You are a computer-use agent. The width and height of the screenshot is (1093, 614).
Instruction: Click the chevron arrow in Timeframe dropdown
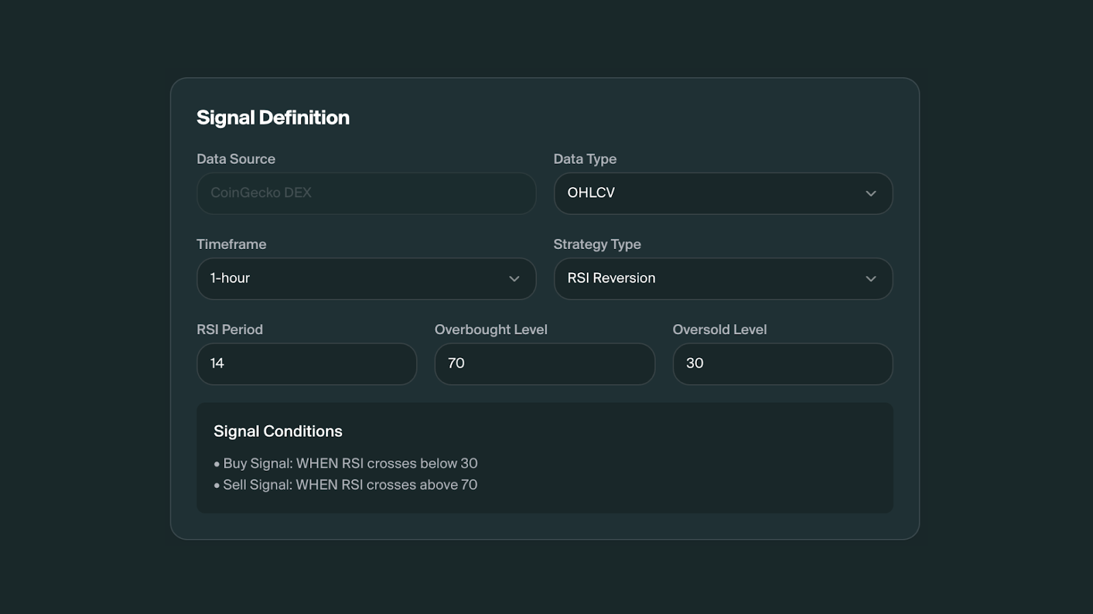514,279
